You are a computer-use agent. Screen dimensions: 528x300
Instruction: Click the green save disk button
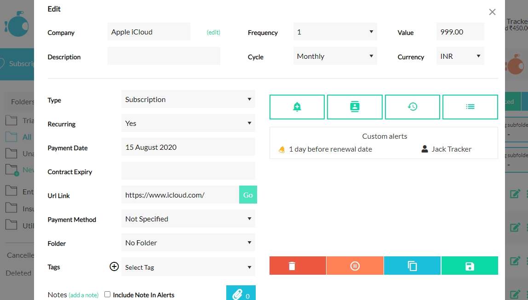point(470,266)
